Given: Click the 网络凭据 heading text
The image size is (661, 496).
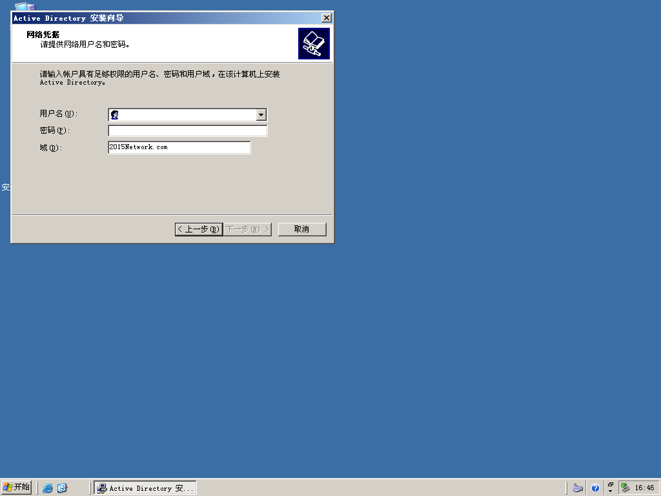Looking at the screenshot, I should 43,35.
